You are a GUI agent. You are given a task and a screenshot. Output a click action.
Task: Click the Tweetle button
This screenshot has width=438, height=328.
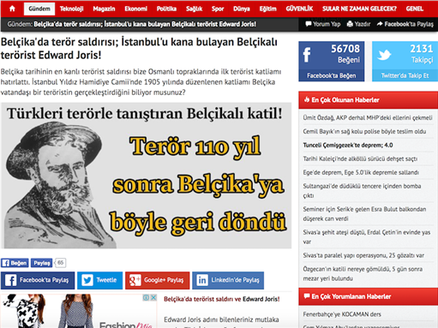[x=99, y=280]
